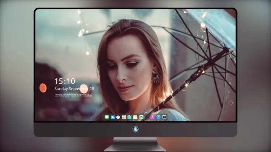Open the green Messages app in the dock
This screenshot has width=271, height=152.
point(107,117)
